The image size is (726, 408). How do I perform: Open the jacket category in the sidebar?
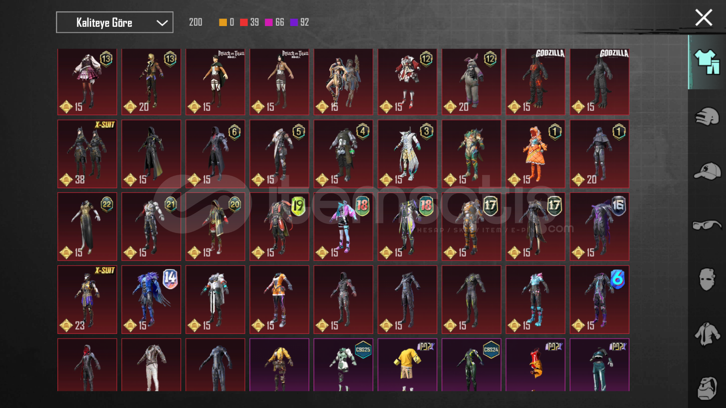tap(706, 334)
